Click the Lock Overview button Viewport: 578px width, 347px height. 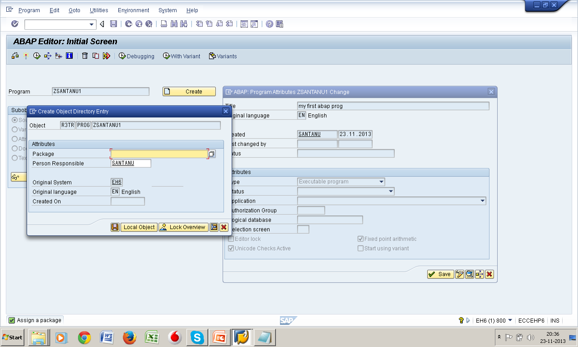(x=183, y=227)
